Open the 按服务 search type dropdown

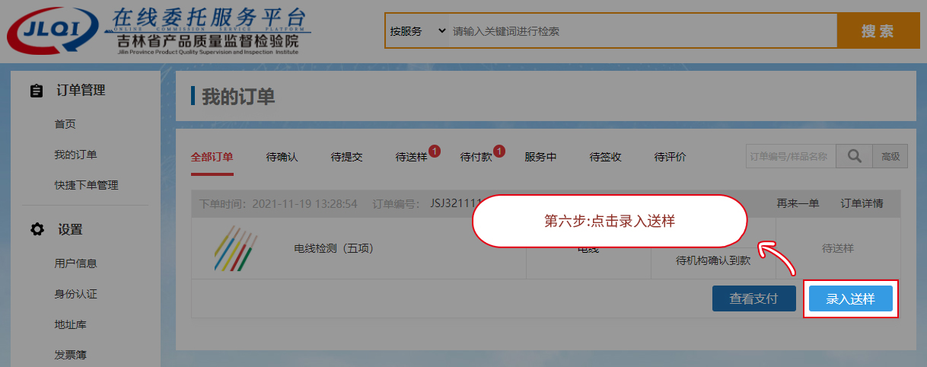tap(417, 31)
